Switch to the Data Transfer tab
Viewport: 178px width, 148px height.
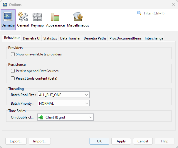coord(70,38)
